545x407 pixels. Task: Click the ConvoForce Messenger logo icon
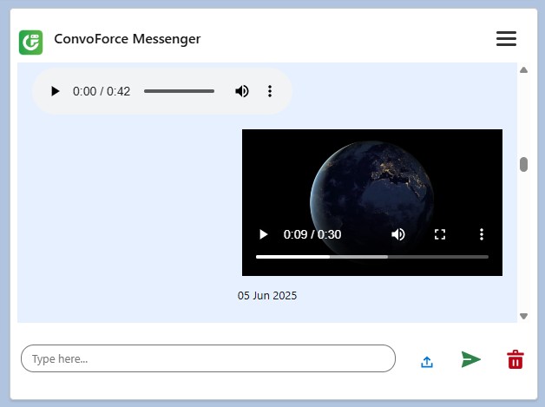click(x=31, y=42)
